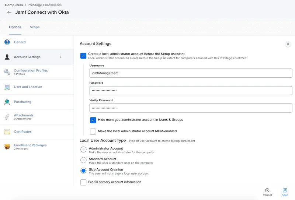Click the Save disk icon

coord(285,190)
